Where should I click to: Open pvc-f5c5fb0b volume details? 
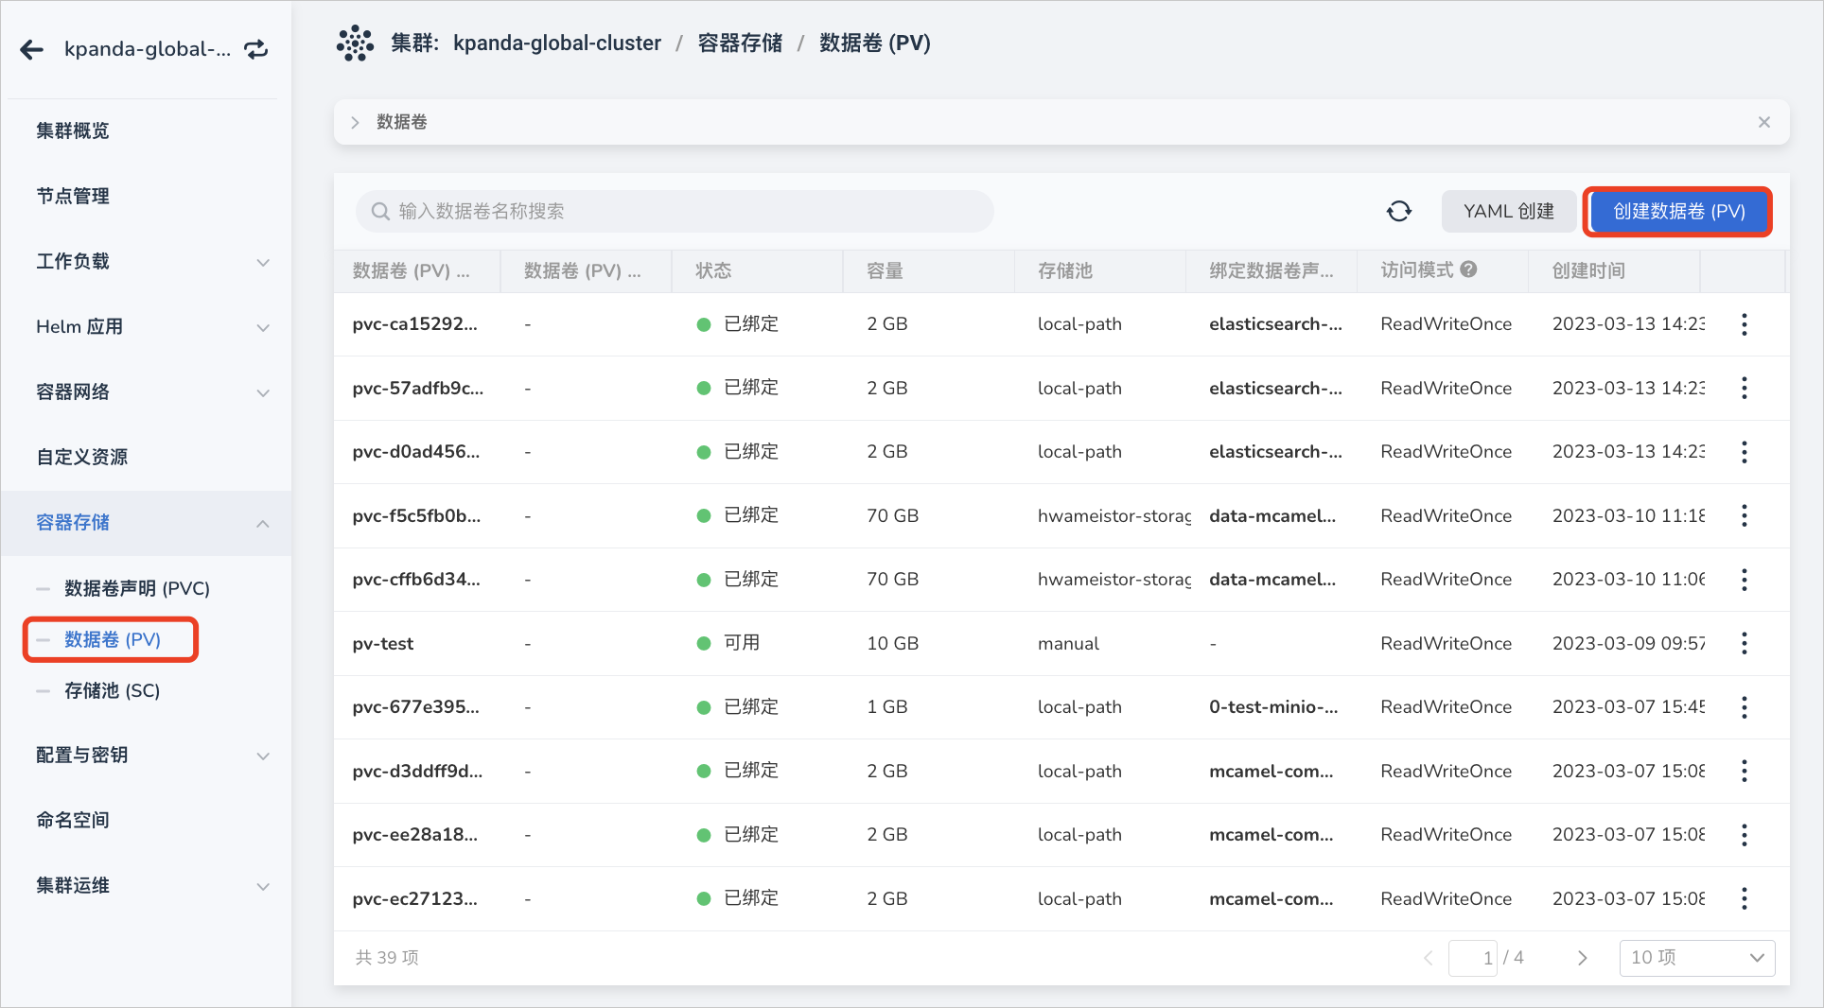416,515
